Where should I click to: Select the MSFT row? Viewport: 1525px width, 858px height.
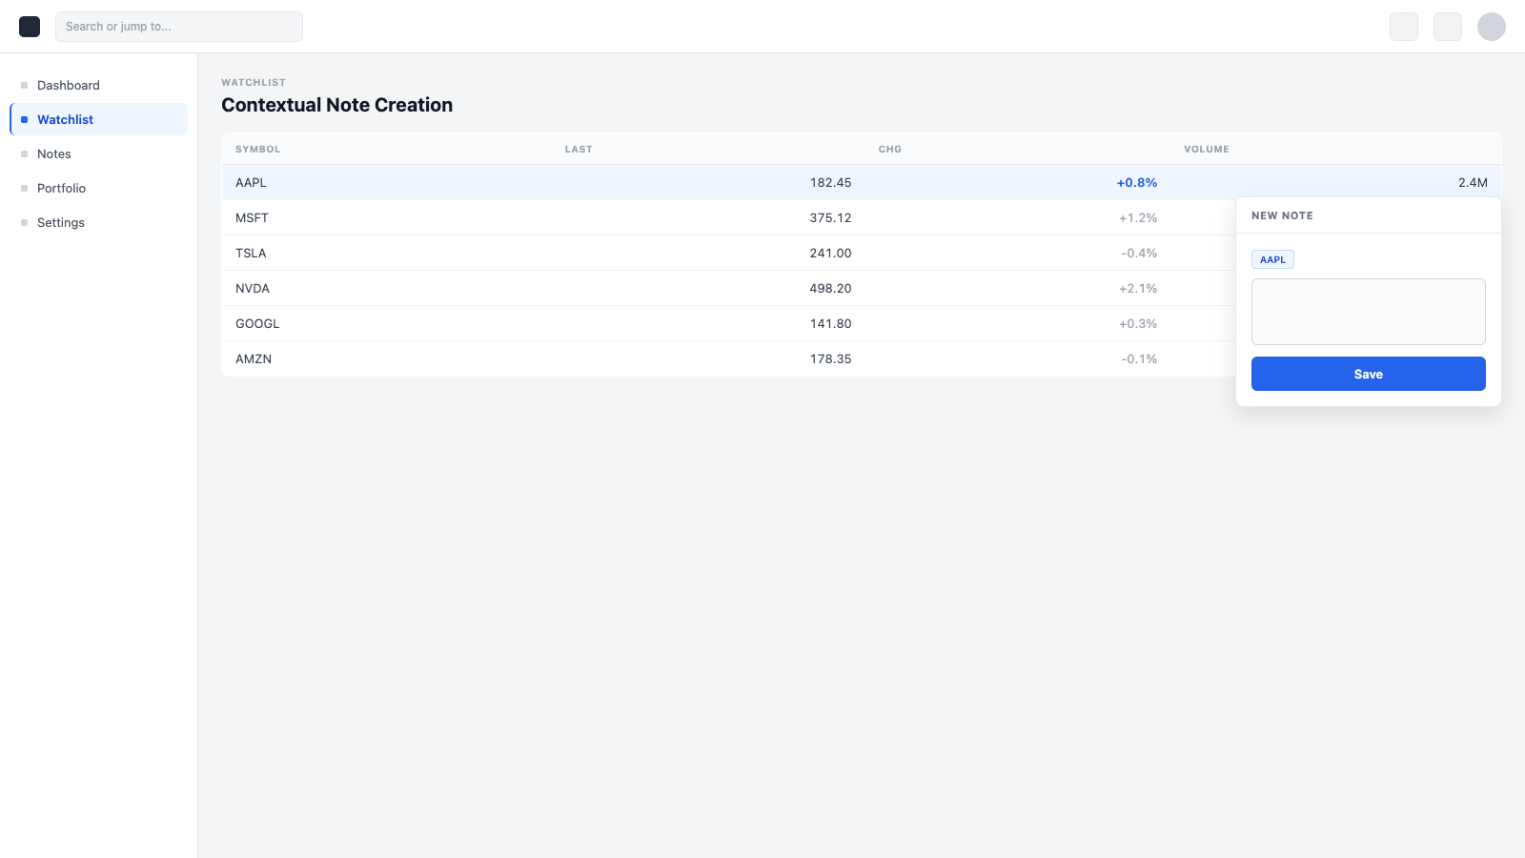[x=728, y=217]
